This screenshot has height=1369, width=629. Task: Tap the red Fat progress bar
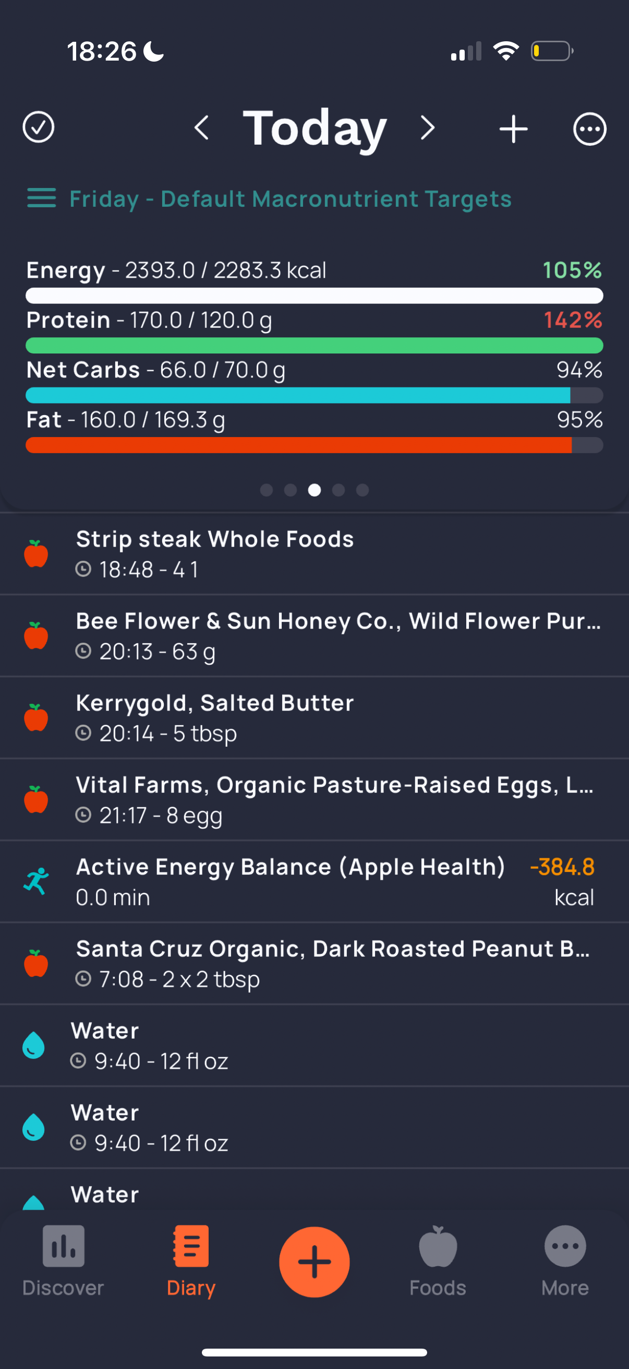pos(314,445)
